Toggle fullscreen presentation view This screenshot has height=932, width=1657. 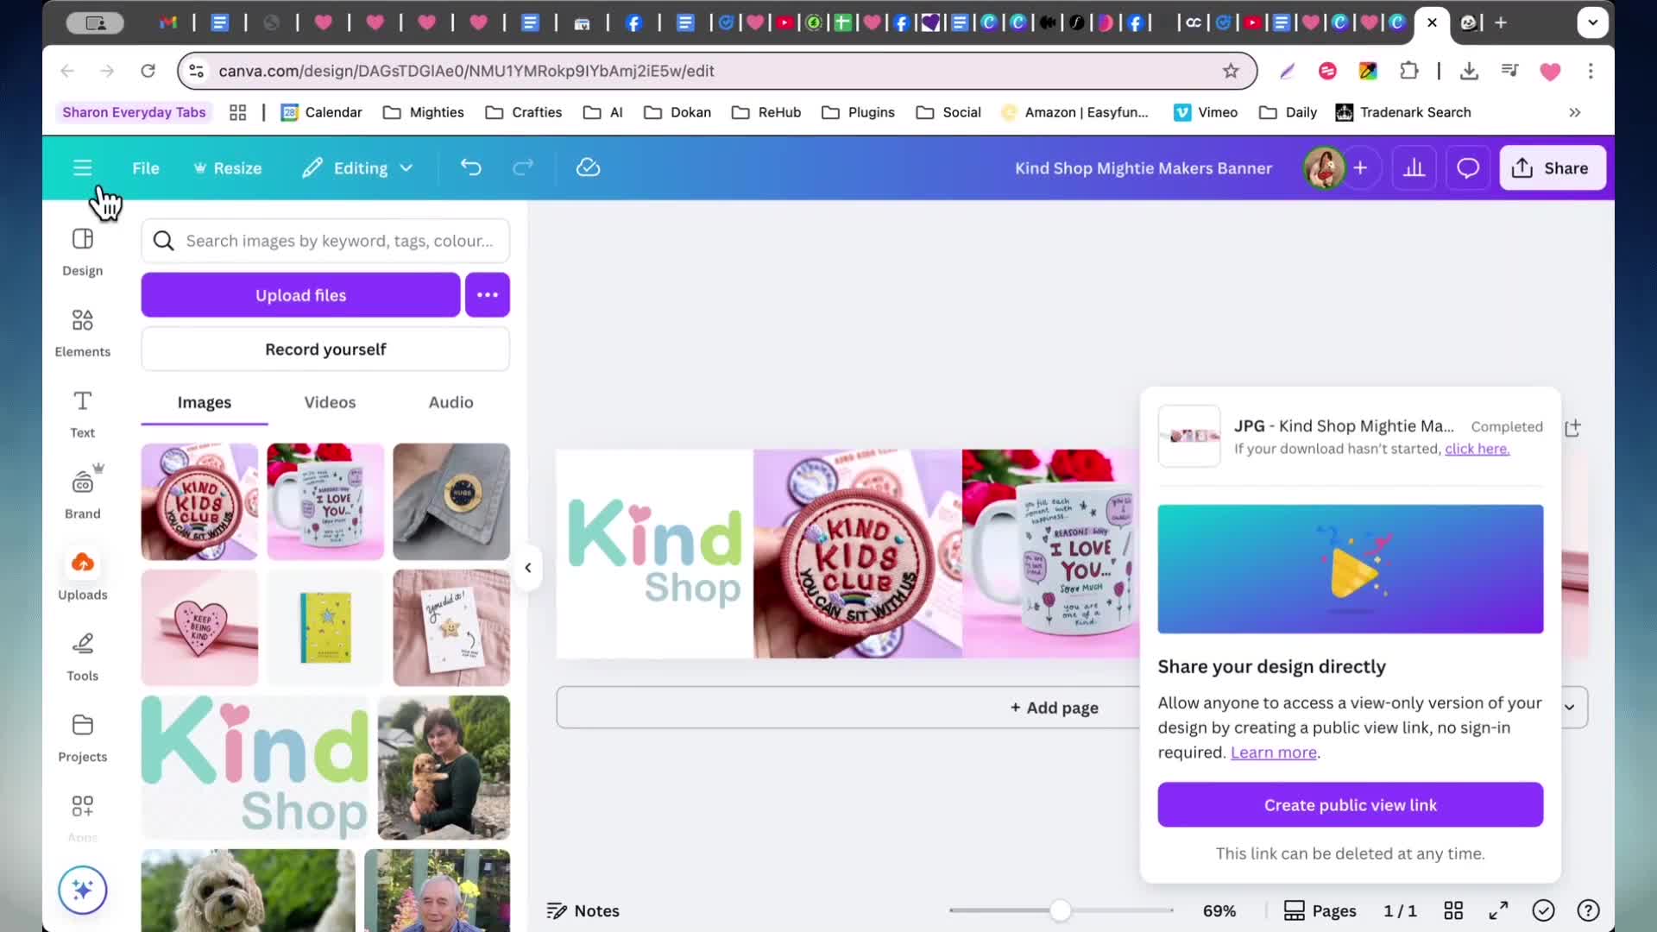pos(1498,910)
